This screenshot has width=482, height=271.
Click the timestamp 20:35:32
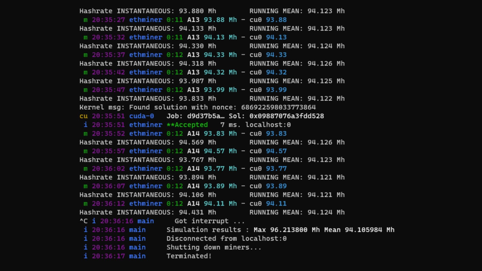pos(108,37)
